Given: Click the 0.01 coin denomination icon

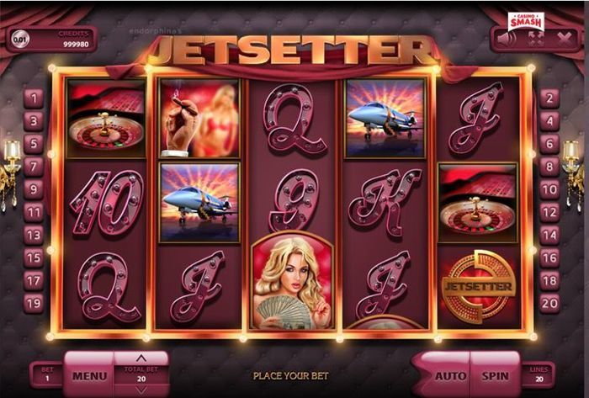Looking at the screenshot, I should coord(19,39).
